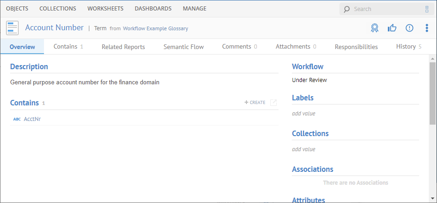
Task: Open the AcctNr contained item
Action: 32,119
